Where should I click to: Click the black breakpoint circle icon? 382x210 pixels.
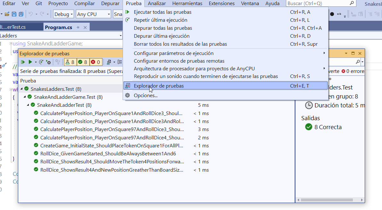point(332,14)
